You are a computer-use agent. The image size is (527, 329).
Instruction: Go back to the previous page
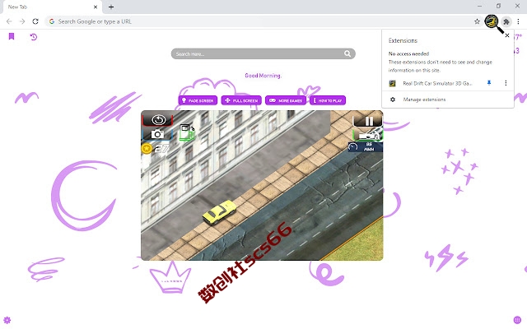[9, 21]
